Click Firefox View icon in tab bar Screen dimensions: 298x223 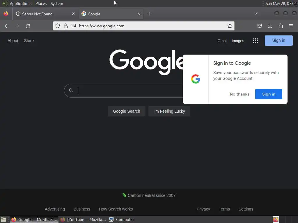pos(6,14)
